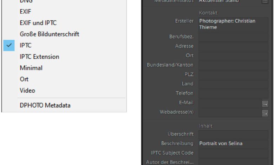Open the DPHOTO Metadata preset
This screenshot has width=274, height=165.
pos(45,105)
